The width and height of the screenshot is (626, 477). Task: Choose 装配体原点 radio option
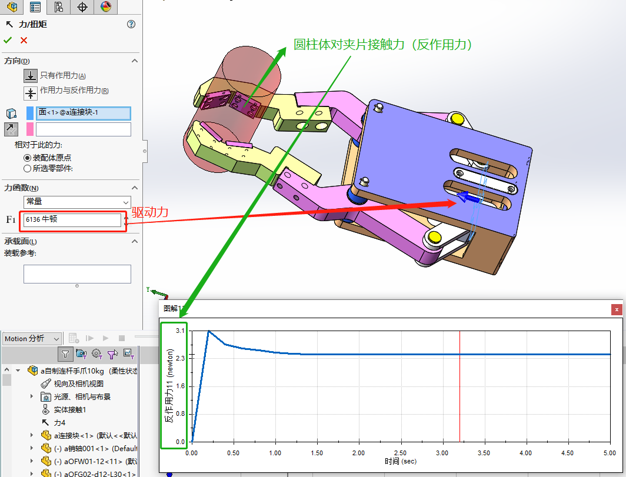point(27,158)
